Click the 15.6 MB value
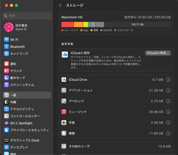 tap(164, 146)
